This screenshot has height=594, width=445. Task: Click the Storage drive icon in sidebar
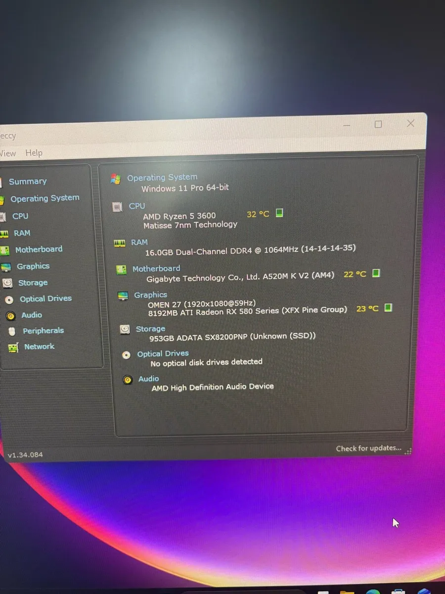pos(7,284)
